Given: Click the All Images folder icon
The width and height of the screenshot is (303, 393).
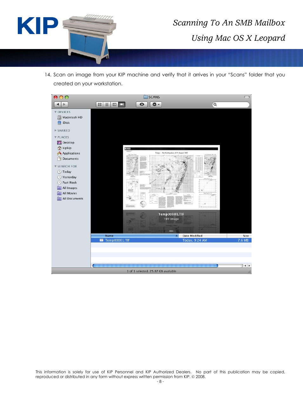Looking at the screenshot, I should [59, 188].
